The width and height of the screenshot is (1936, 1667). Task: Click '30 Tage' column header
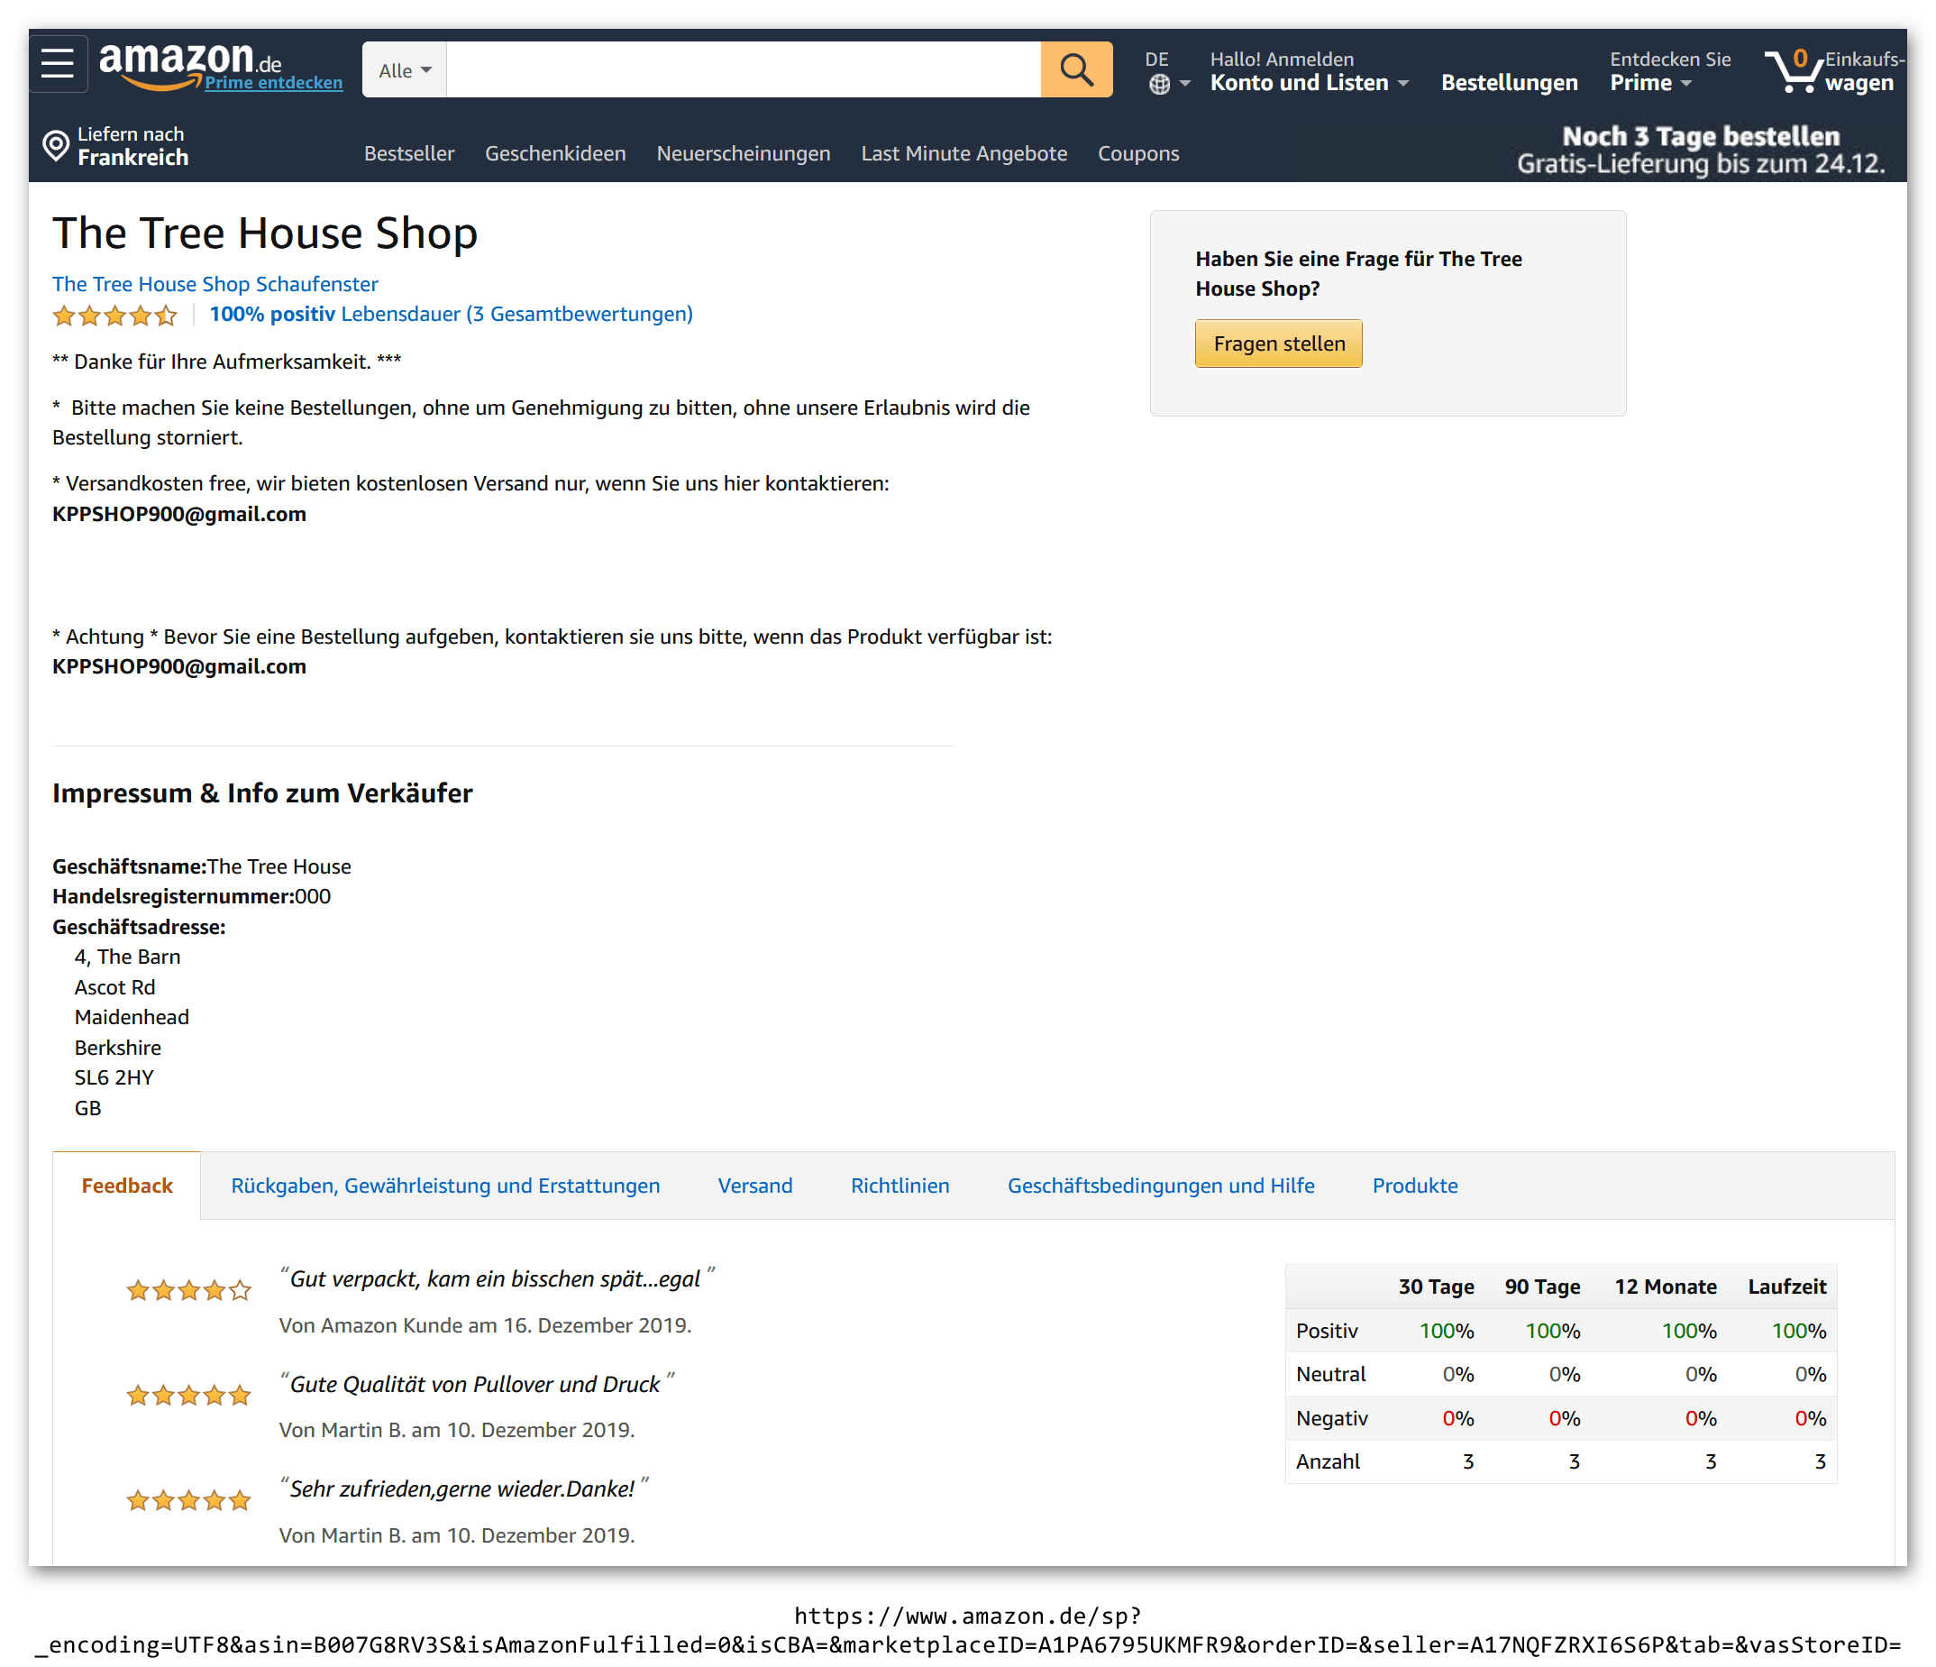pos(1436,1287)
